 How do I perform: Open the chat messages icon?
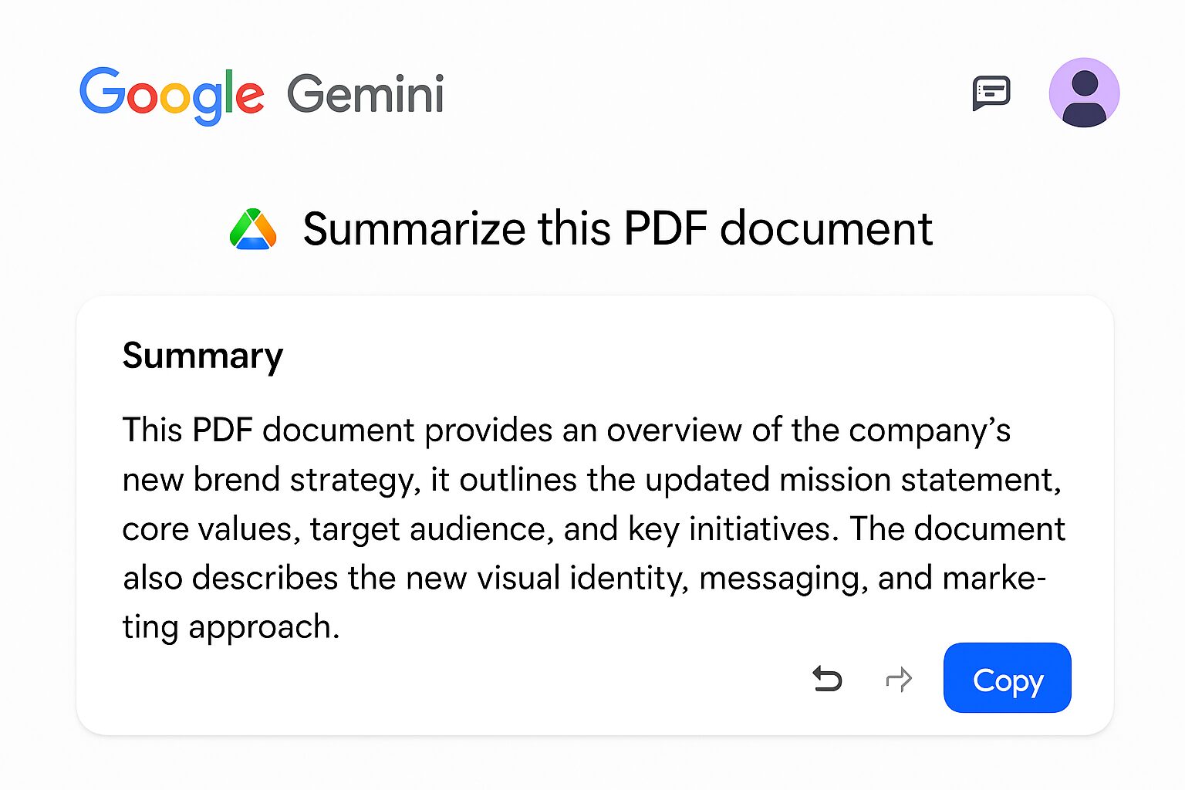[x=991, y=93]
